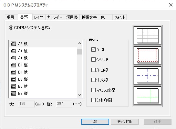Click the 縦 height field showing 297

(64, 104)
